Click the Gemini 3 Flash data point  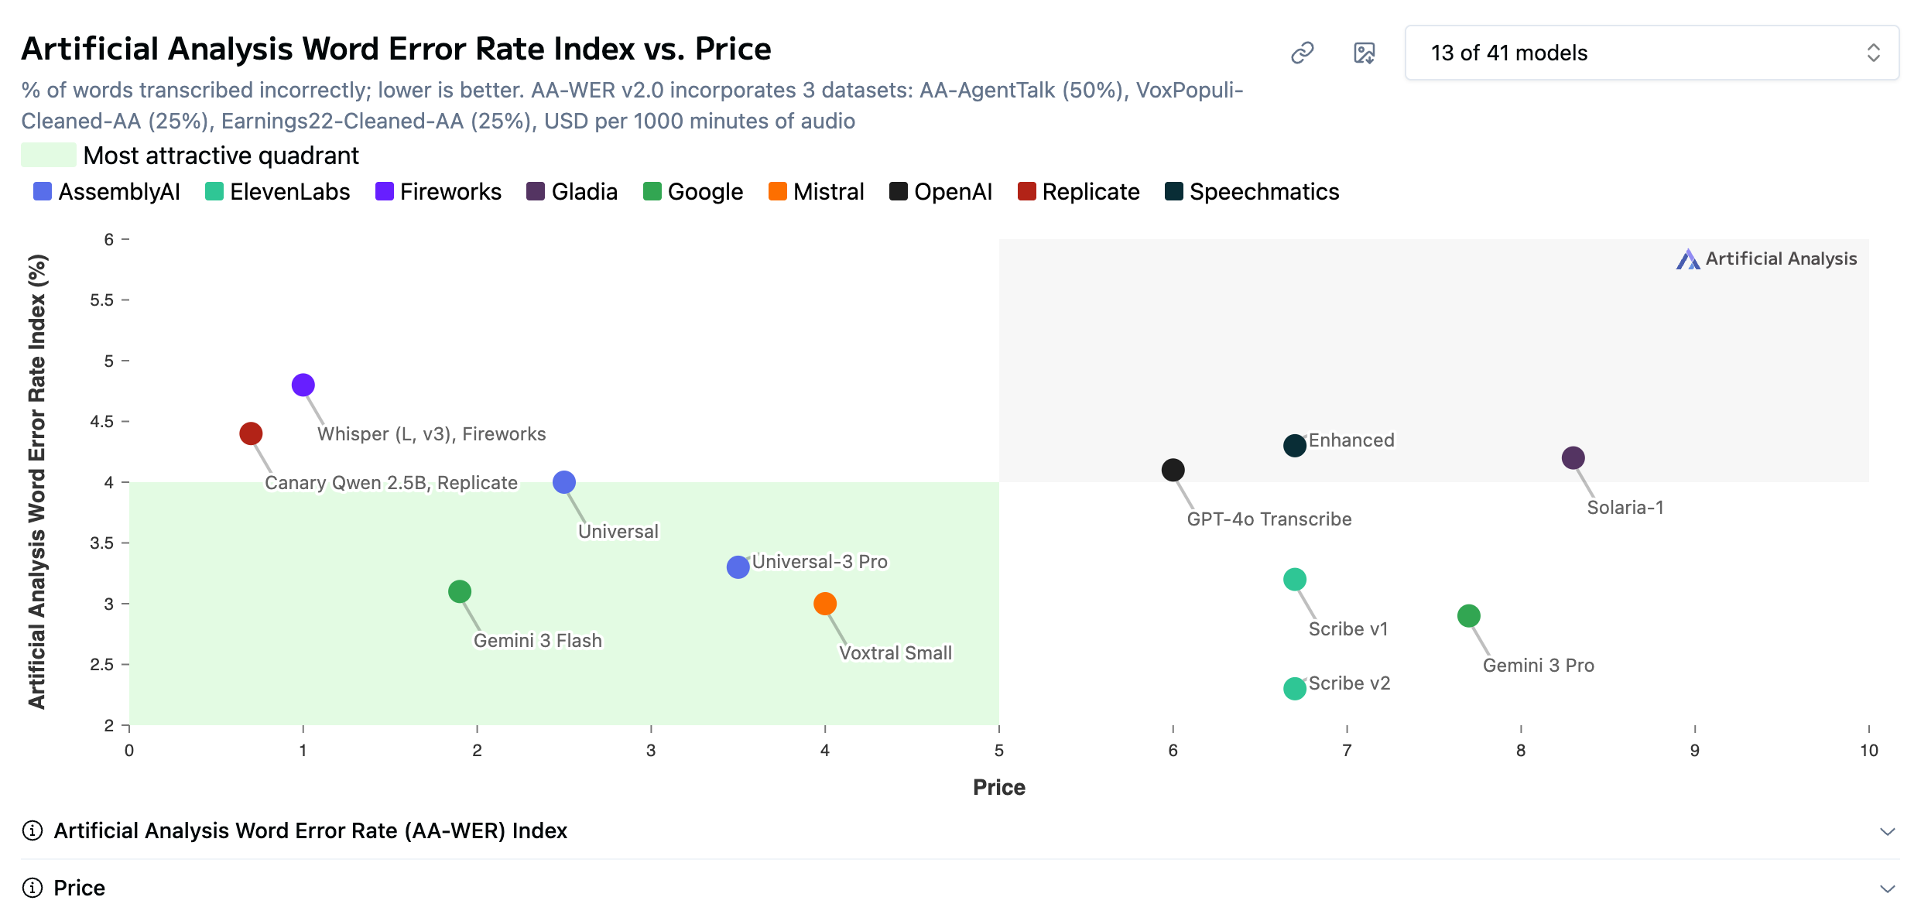tap(460, 592)
